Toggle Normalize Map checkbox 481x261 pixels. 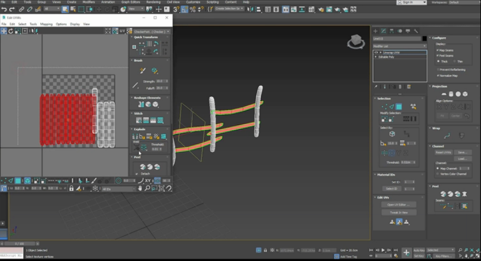438,75
